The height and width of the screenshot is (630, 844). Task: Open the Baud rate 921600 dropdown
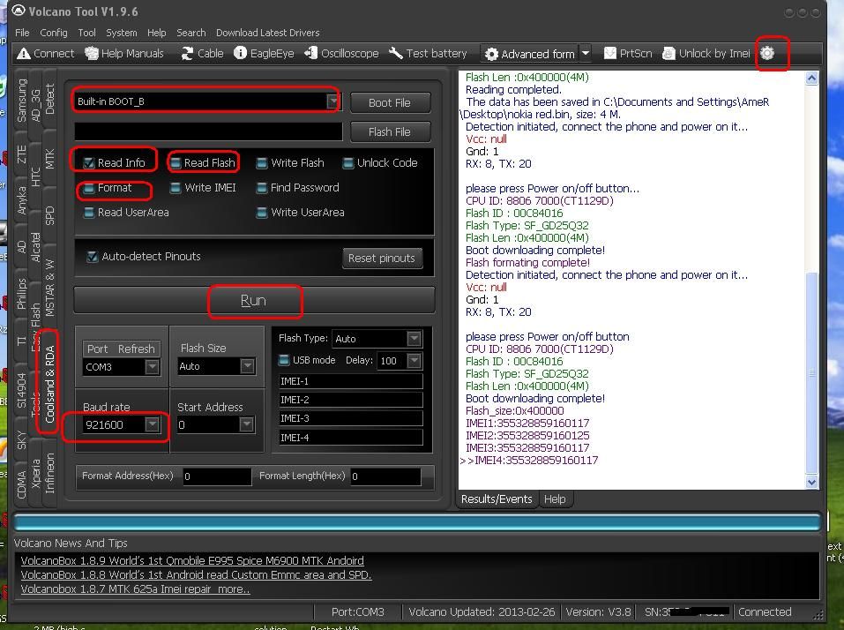click(153, 424)
